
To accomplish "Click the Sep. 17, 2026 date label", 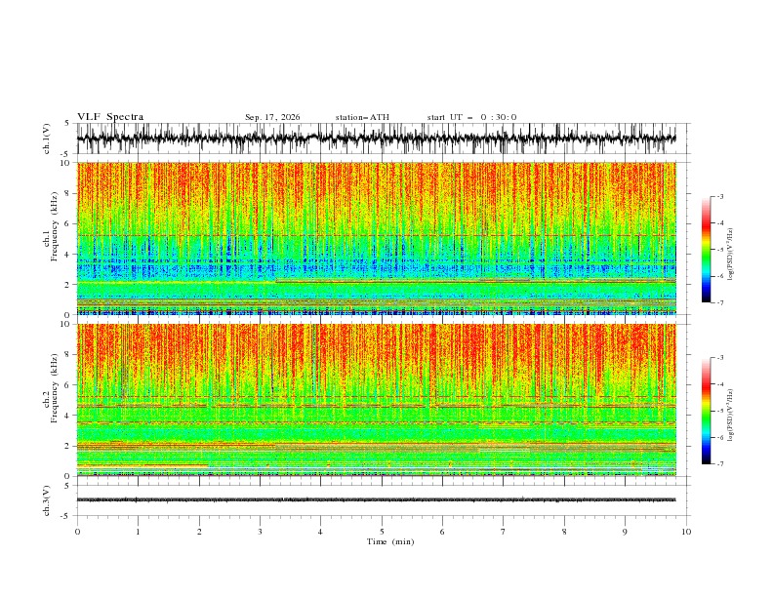I will (272, 117).
